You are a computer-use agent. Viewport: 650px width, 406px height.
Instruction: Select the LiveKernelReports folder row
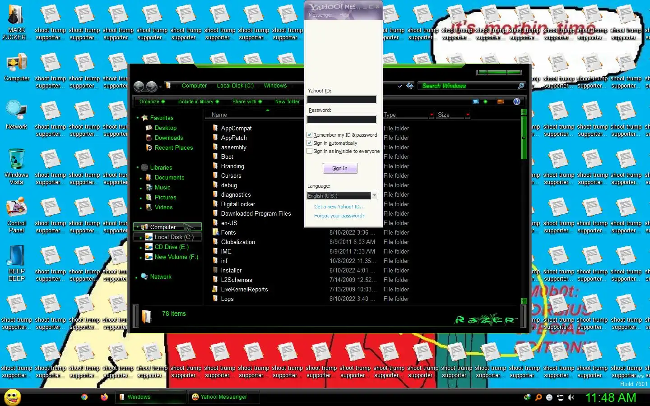coord(244,289)
